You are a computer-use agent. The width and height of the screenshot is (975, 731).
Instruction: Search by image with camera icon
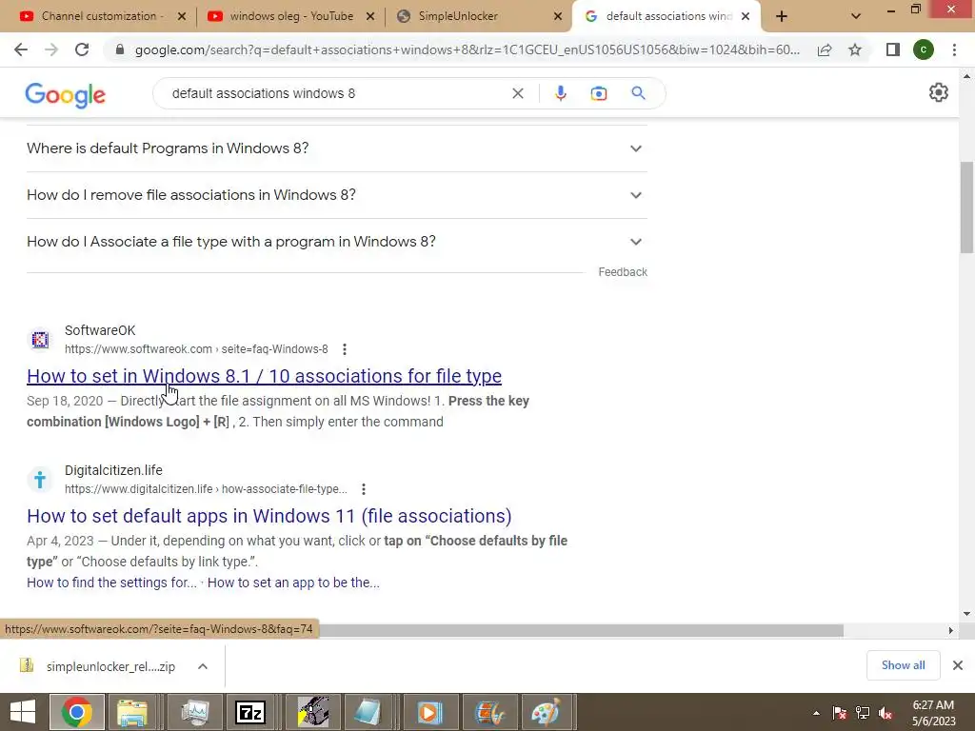pos(599,93)
